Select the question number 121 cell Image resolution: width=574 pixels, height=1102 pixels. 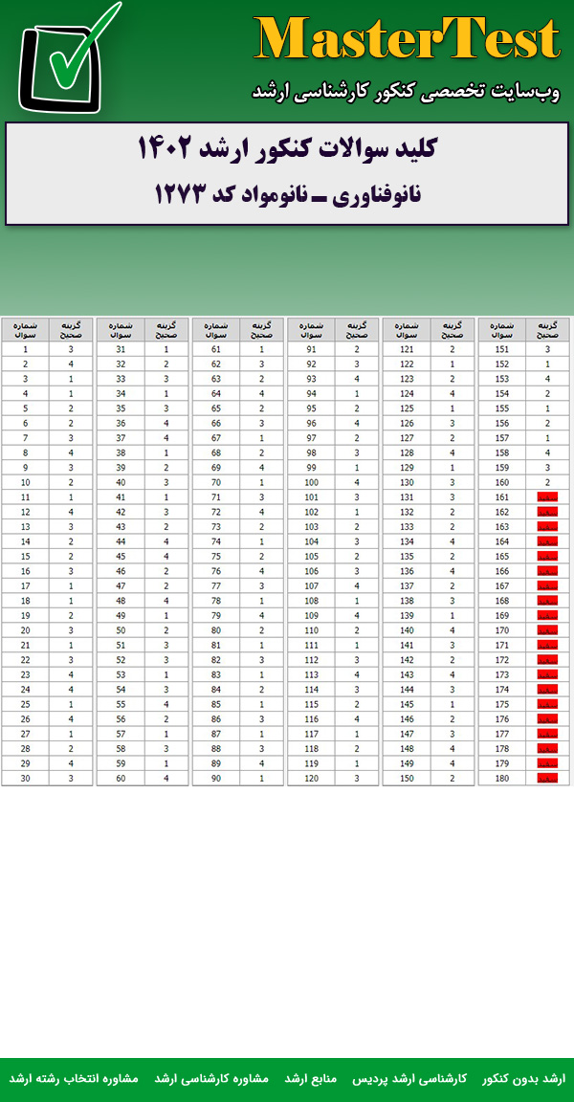pos(407,349)
